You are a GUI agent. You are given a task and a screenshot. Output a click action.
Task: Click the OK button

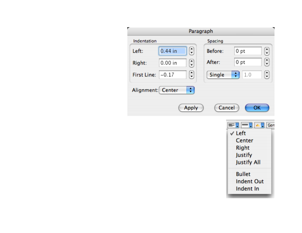coord(257,108)
